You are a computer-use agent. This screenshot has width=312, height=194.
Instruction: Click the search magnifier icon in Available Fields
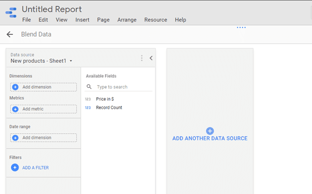click(89, 87)
